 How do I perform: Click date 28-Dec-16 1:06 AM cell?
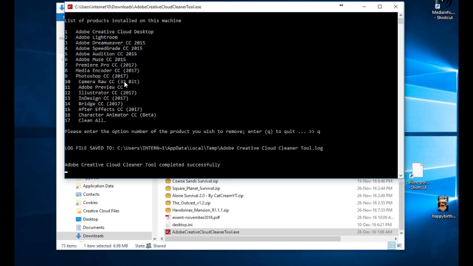tap(375, 232)
